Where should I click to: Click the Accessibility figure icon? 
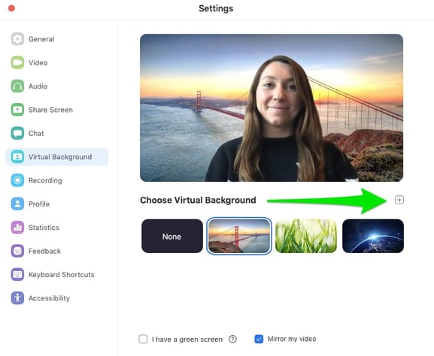tap(17, 298)
